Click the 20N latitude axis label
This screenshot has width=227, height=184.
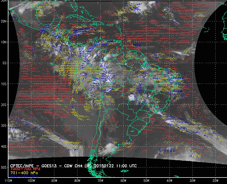click(x=4, y=21)
